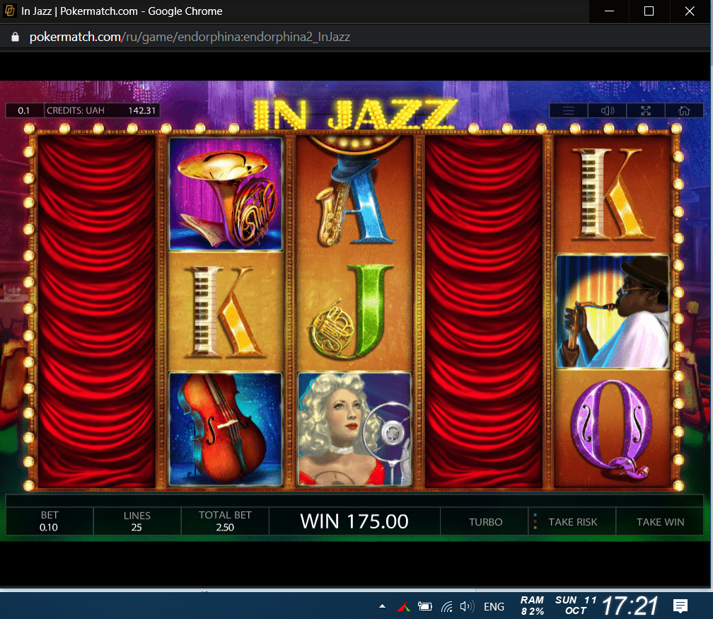The height and width of the screenshot is (619, 713).
Task: Close the Chrome window
Action: coord(690,11)
